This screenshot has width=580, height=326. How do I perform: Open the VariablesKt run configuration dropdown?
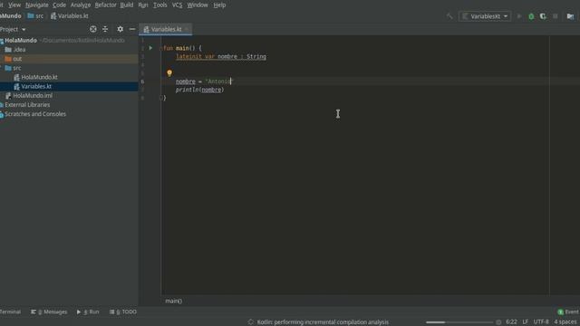(x=485, y=16)
